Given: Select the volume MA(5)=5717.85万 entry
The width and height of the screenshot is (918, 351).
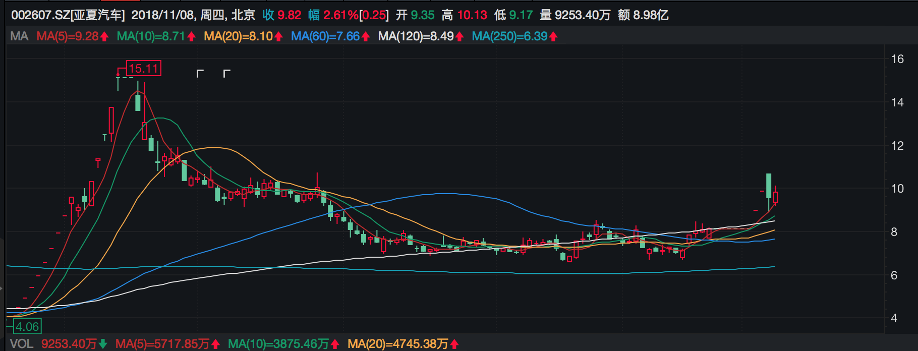Looking at the screenshot, I should coord(162,344).
